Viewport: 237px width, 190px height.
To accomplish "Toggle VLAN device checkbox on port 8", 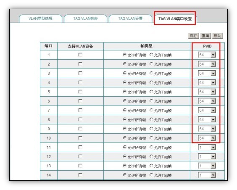I will (x=80, y=119).
